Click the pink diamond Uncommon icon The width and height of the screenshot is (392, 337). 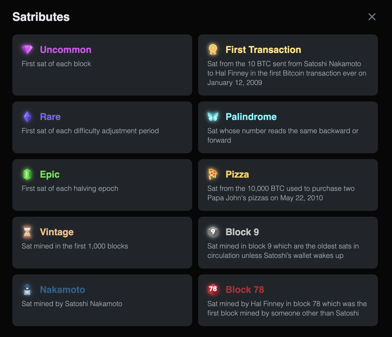tap(27, 49)
